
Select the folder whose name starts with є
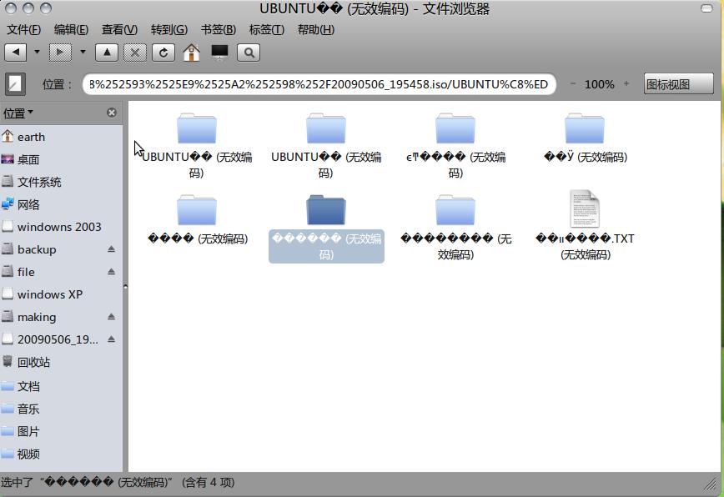pyautogui.click(x=455, y=145)
